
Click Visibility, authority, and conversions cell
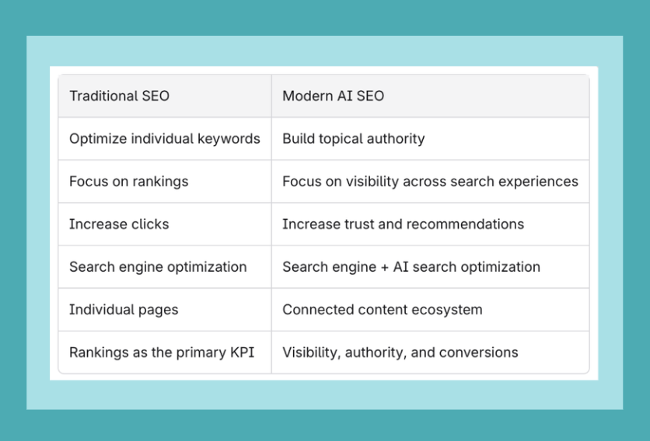(x=430, y=352)
